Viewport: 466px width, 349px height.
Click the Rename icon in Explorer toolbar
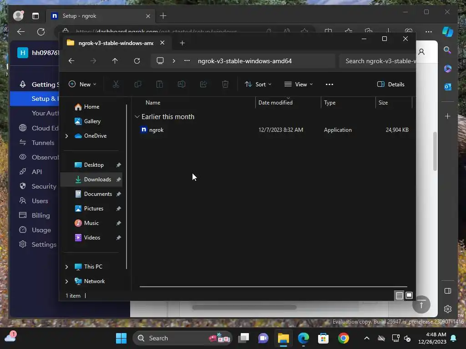(x=181, y=84)
